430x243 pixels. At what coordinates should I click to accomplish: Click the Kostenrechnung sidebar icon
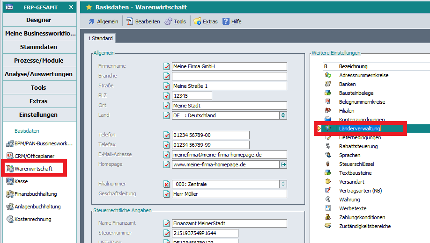10,219
